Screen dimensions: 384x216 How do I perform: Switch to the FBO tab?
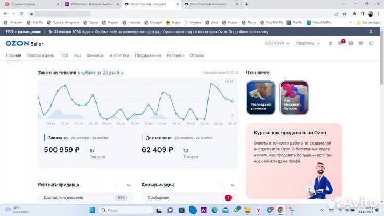64,55
